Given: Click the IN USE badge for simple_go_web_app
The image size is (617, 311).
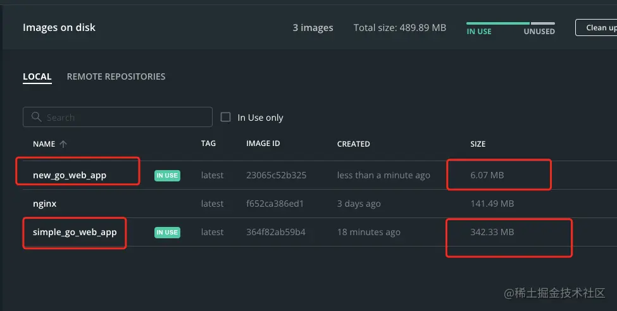Looking at the screenshot, I should click(x=167, y=233).
